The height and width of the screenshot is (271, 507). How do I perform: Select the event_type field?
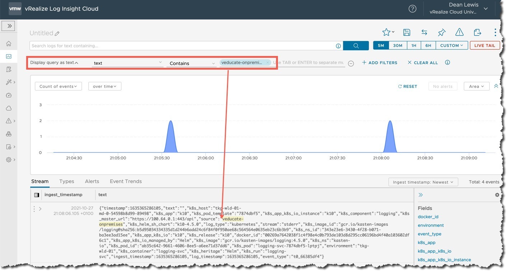(x=429, y=234)
